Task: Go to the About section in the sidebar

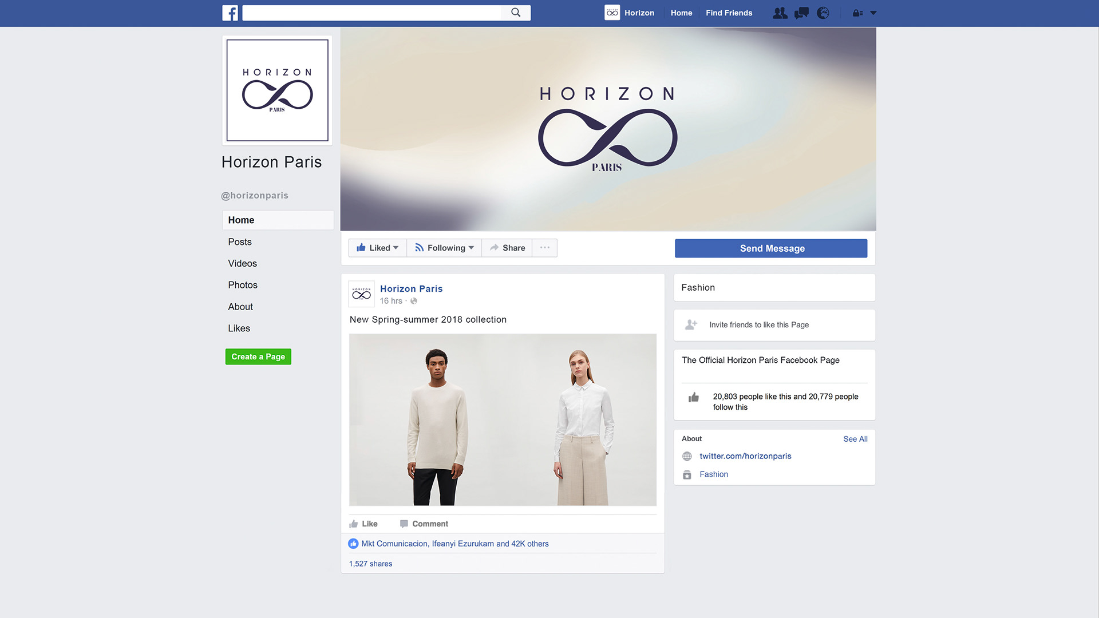Action: point(240,307)
